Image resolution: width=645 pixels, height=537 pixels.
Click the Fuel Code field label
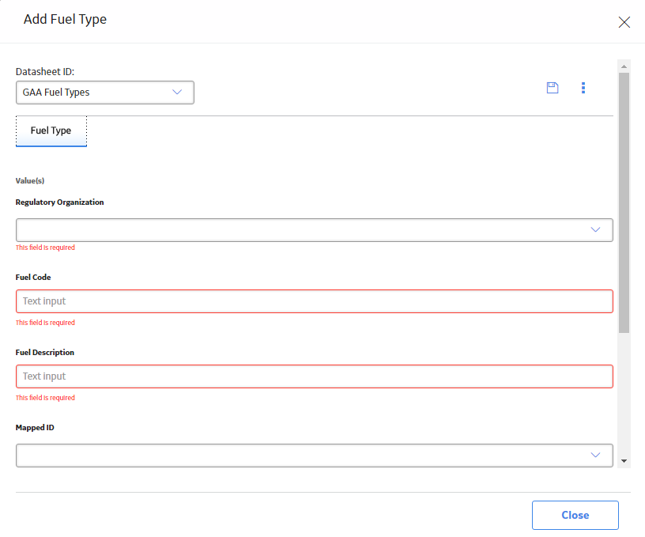pyautogui.click(x=33, y=278)
